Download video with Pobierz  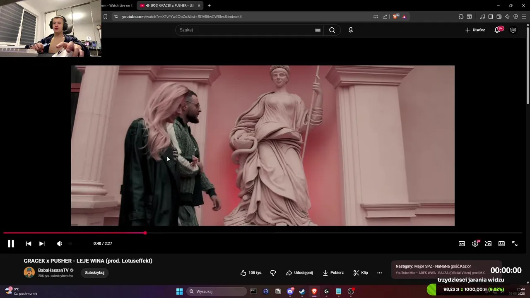(x=333, y=273)
